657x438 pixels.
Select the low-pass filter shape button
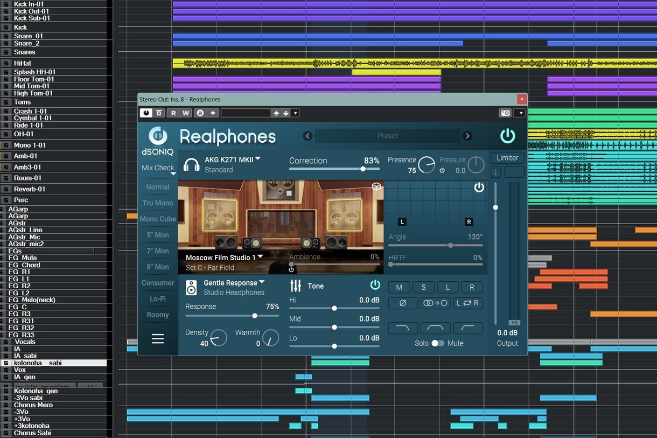pos(402,328)
